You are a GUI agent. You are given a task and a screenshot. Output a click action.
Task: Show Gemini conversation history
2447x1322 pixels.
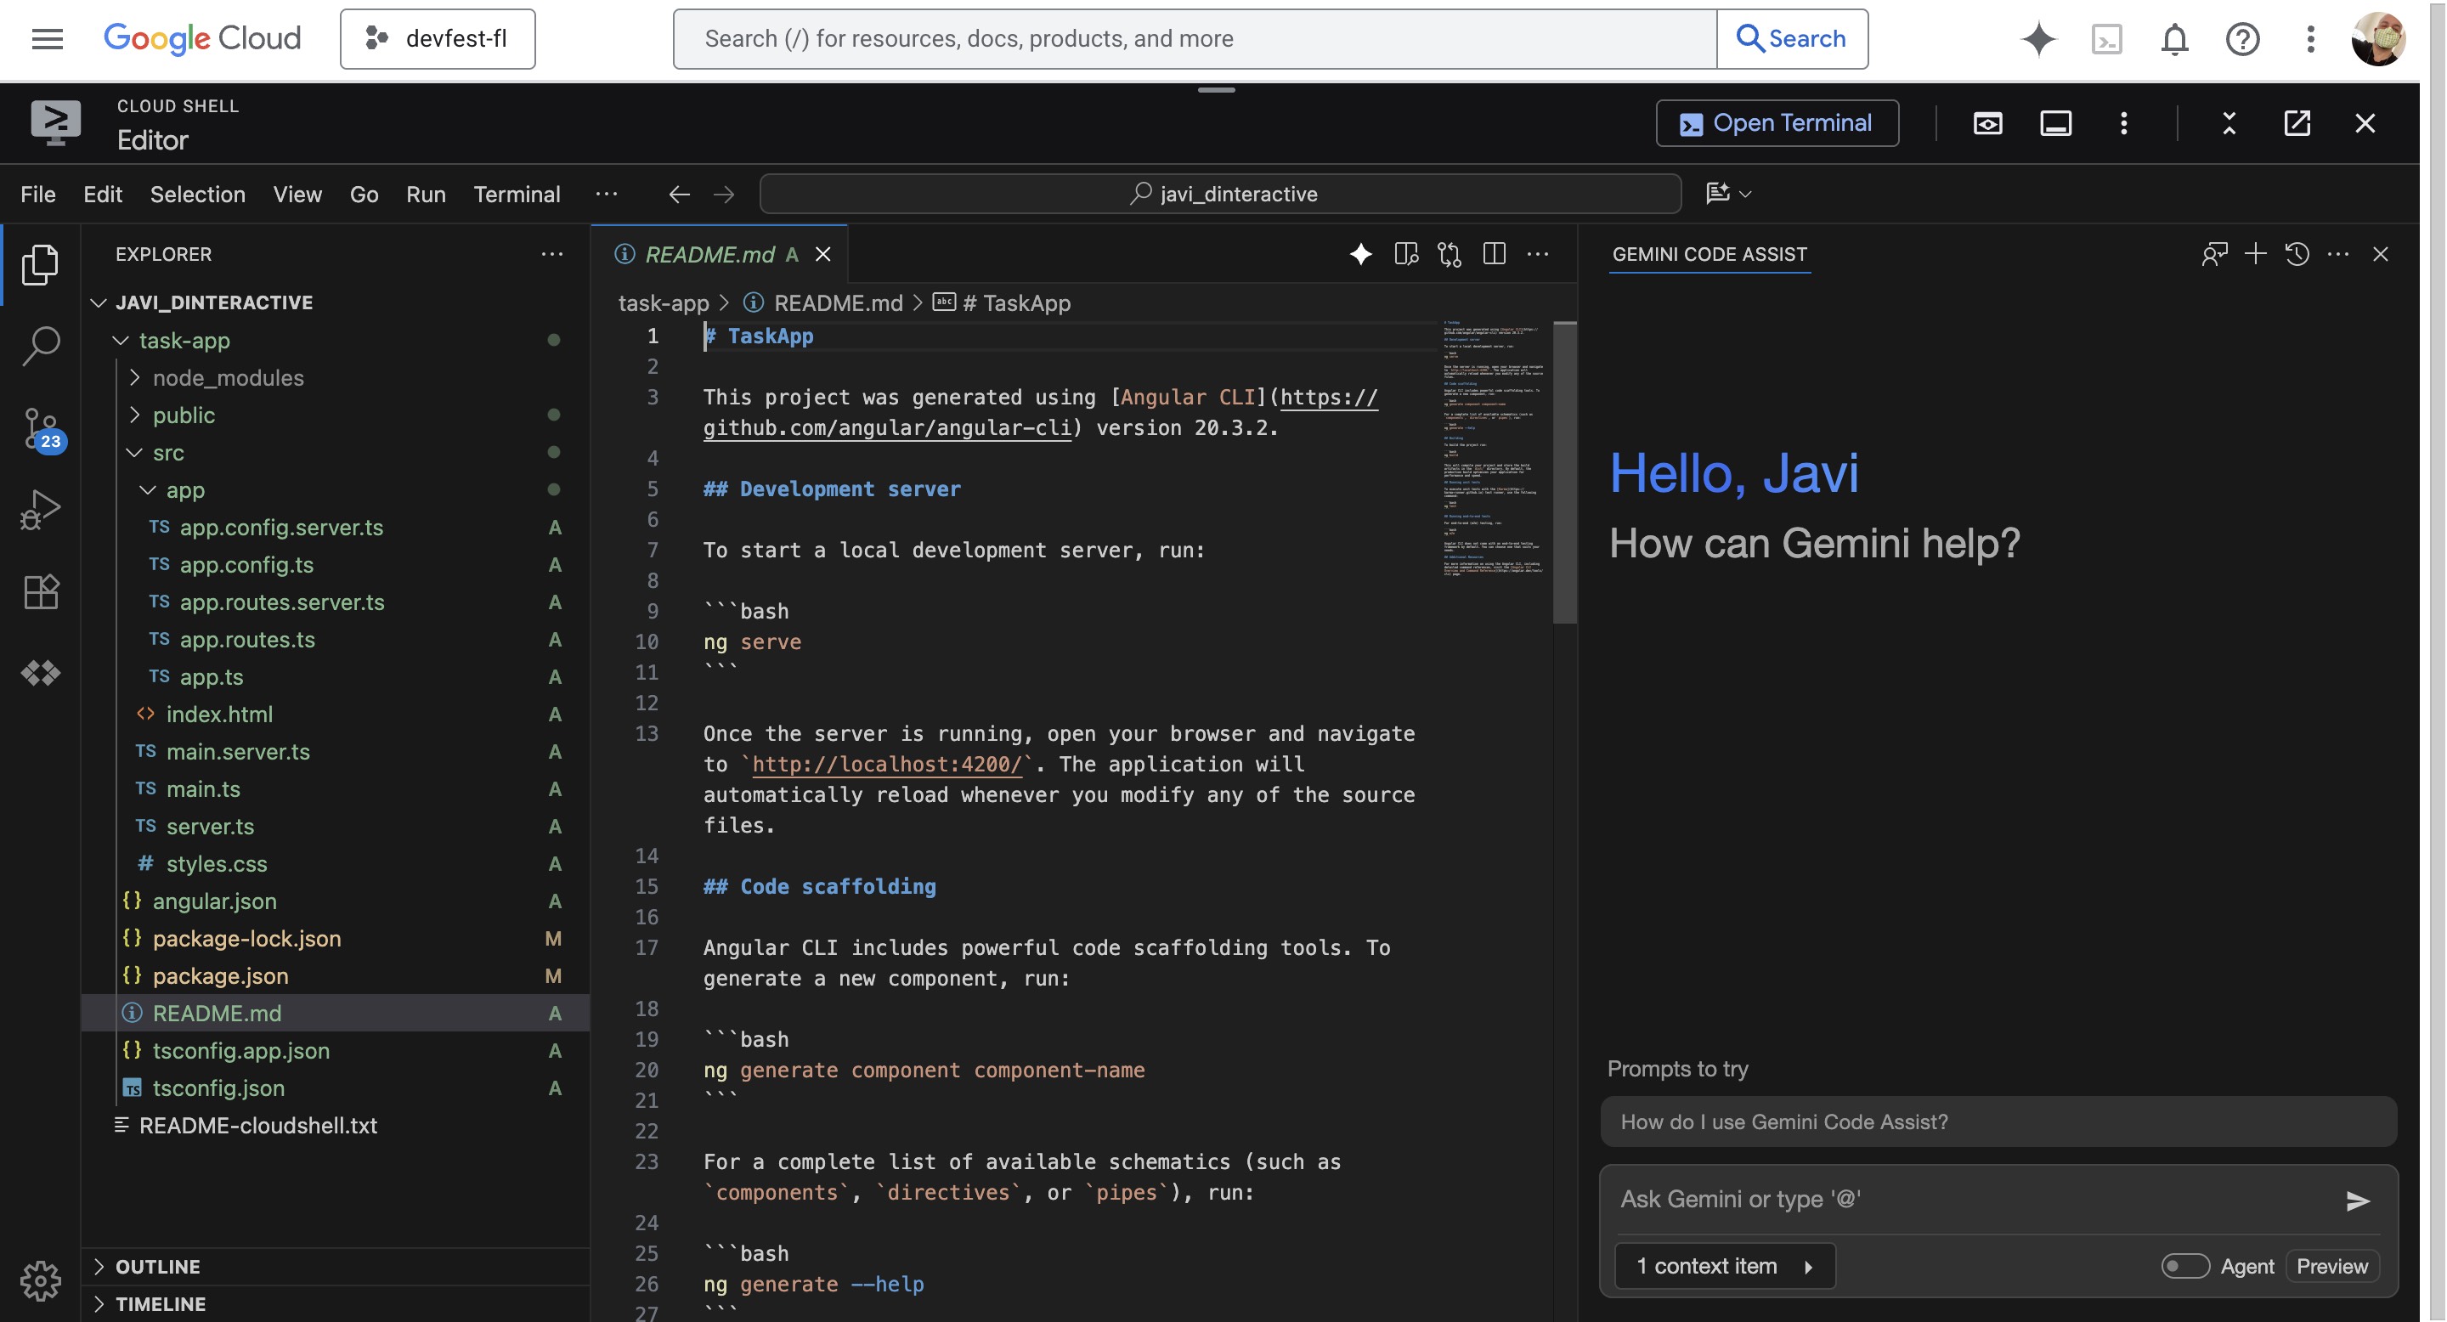tap(2297, 253)
